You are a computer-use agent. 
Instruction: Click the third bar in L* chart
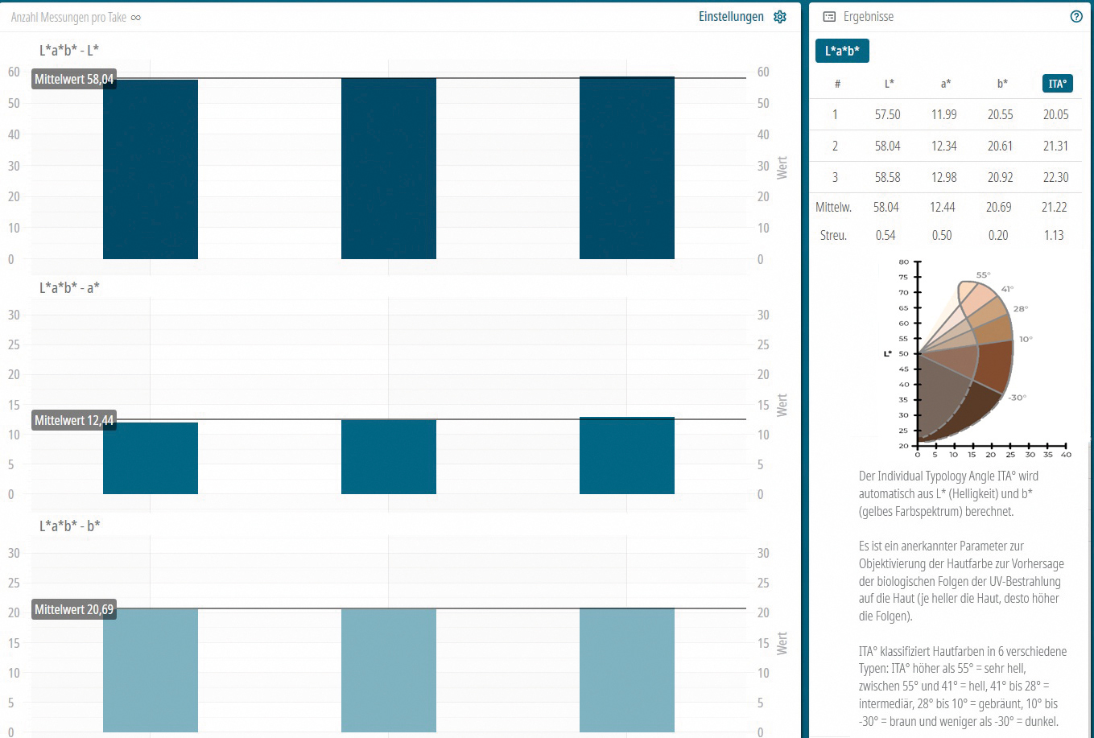627,167
